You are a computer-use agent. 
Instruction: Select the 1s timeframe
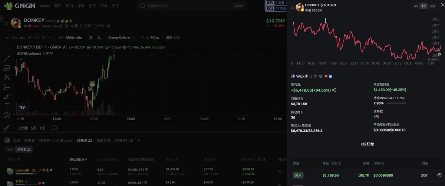tap(7, 37)
